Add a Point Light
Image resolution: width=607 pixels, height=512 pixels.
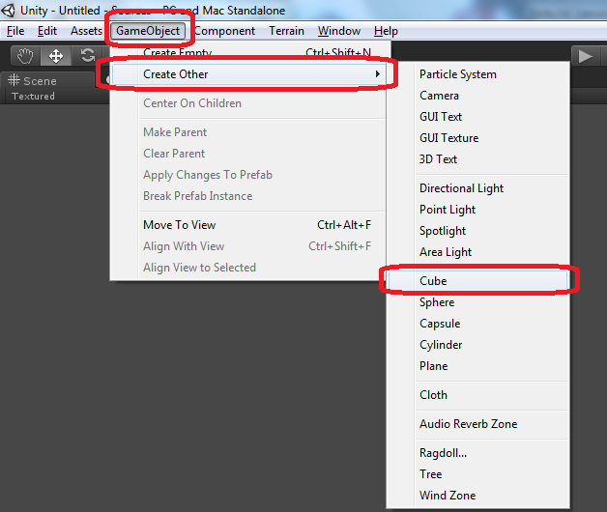478,210
